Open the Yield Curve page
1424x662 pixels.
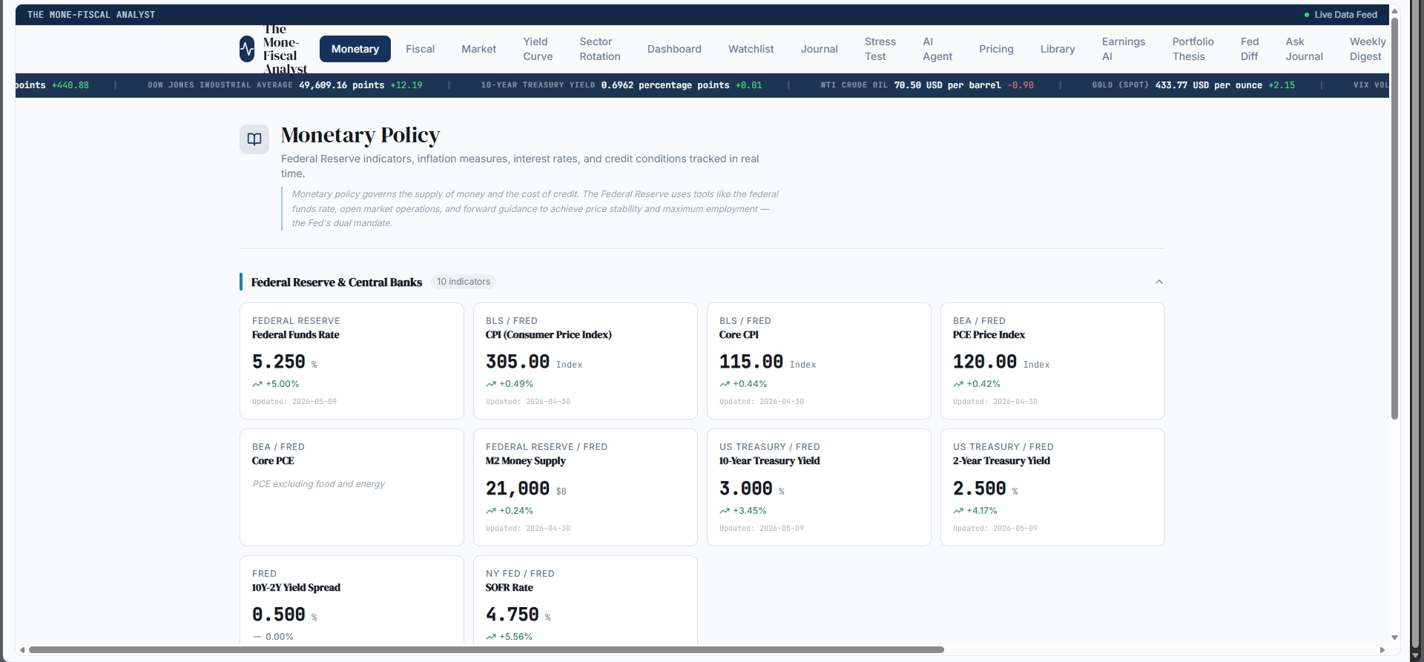point(538,49)
